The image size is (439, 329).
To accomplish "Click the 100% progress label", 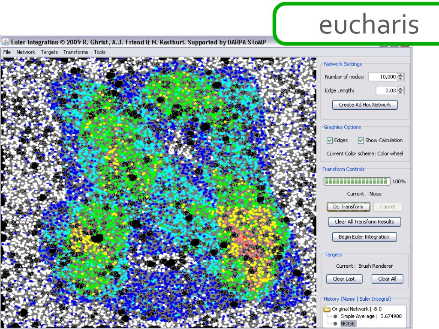I will pos(399,181).
